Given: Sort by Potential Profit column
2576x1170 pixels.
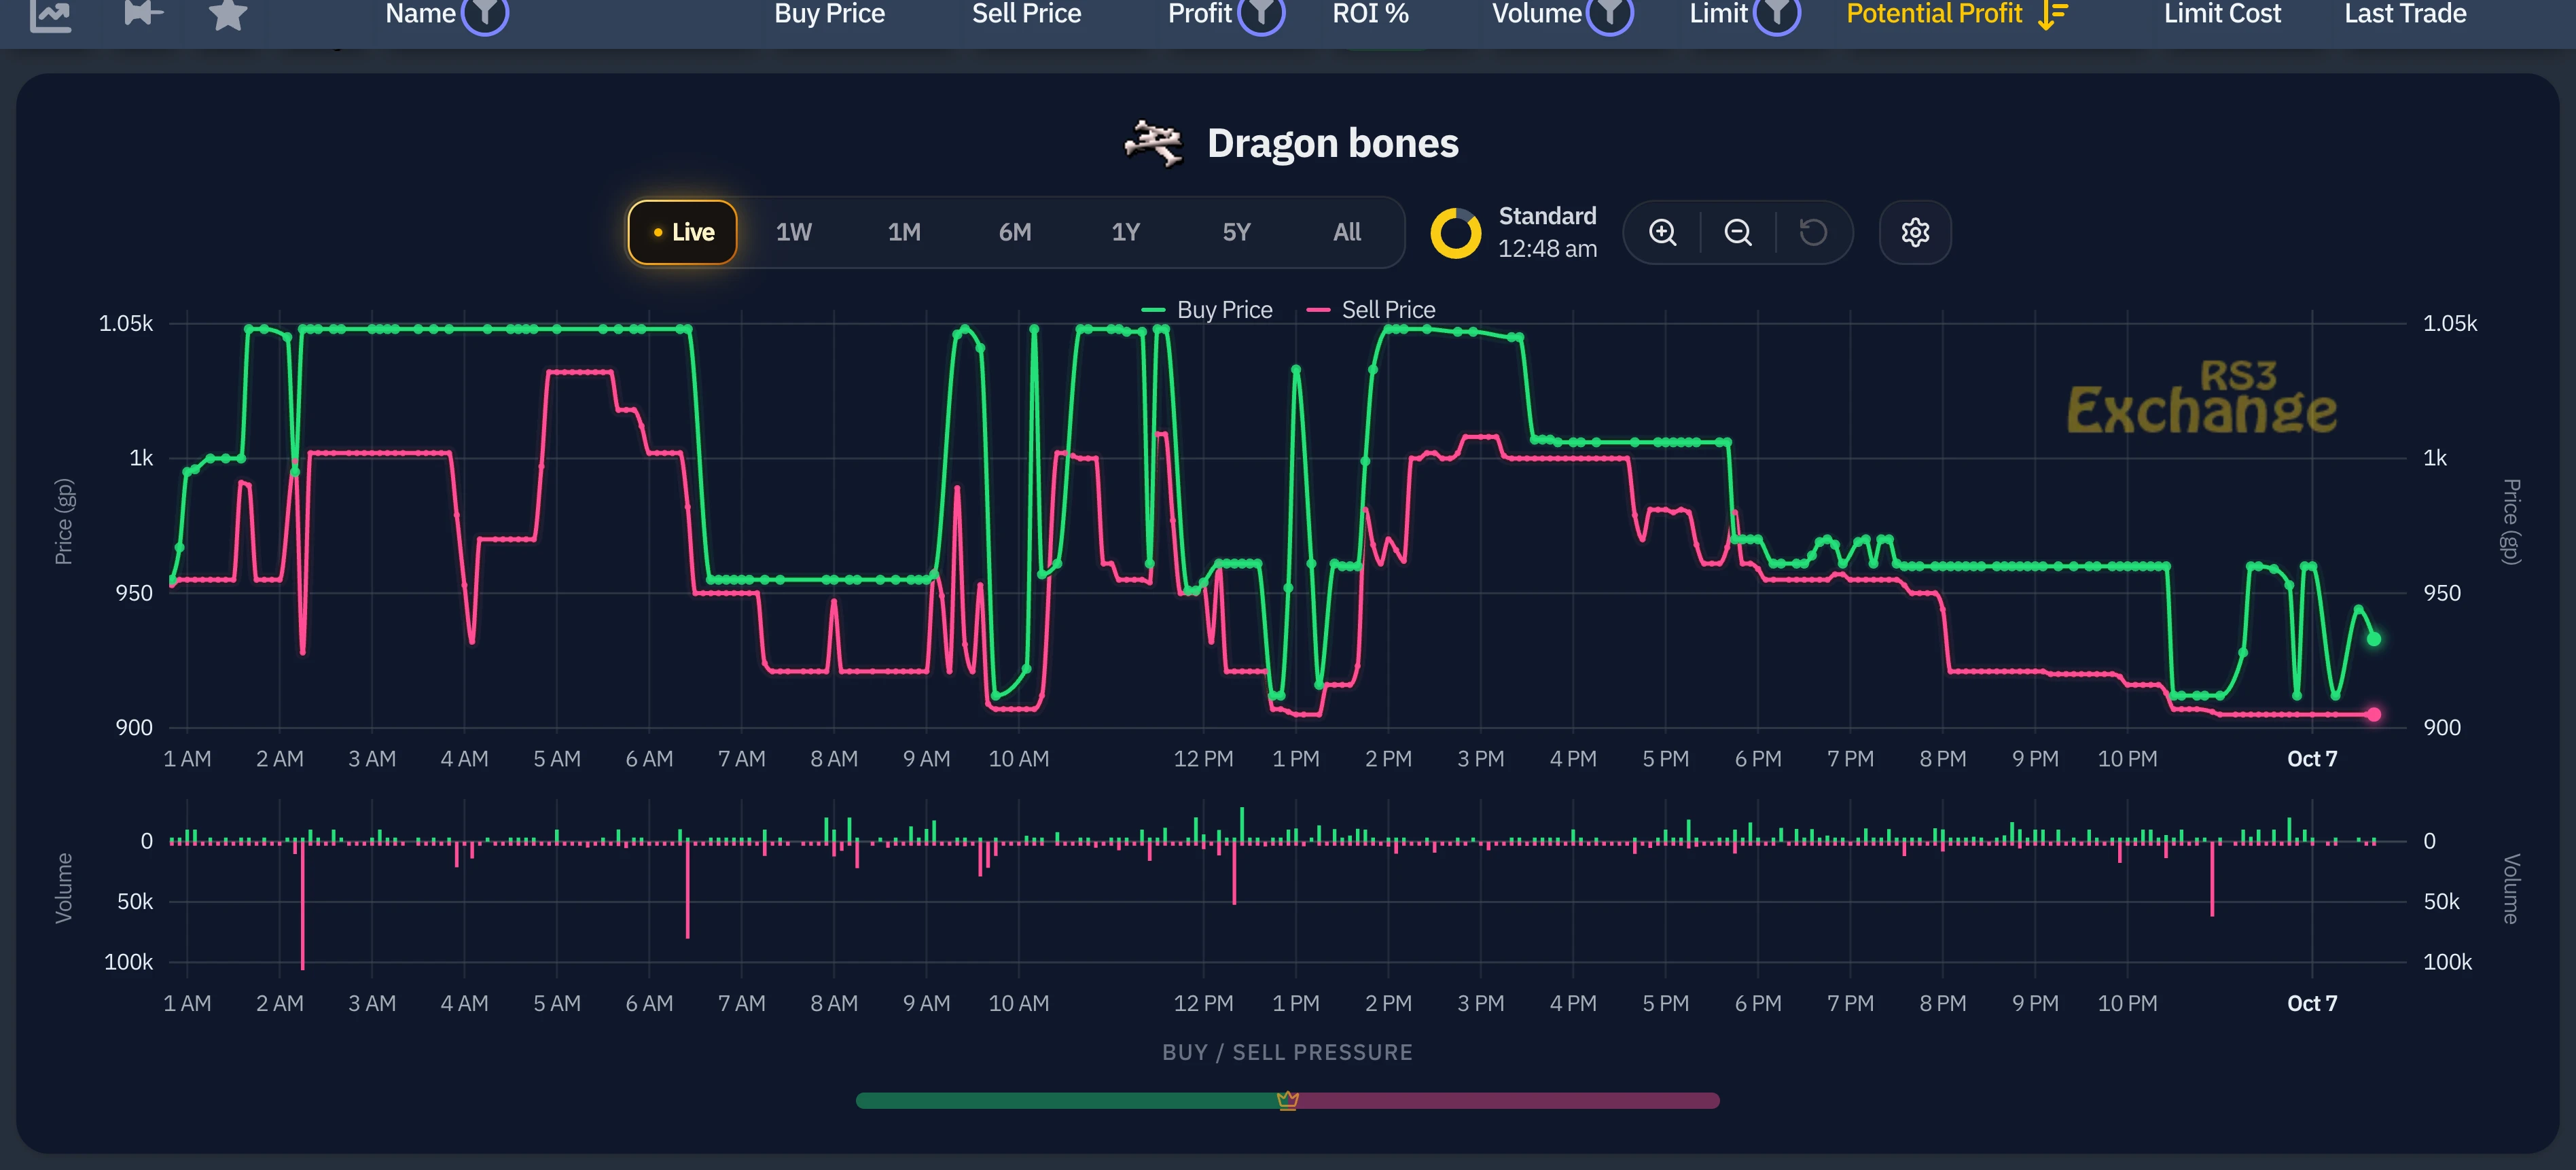Looking at the screenshot, I should coord(1934,14).
